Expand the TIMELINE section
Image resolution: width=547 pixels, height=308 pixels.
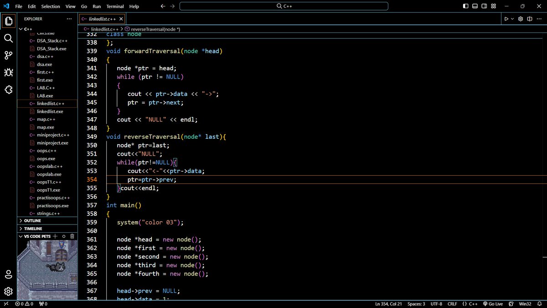tap(47, 229)
